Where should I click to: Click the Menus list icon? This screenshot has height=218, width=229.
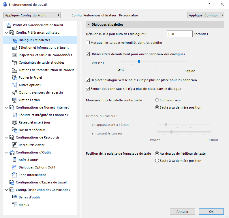15,204
